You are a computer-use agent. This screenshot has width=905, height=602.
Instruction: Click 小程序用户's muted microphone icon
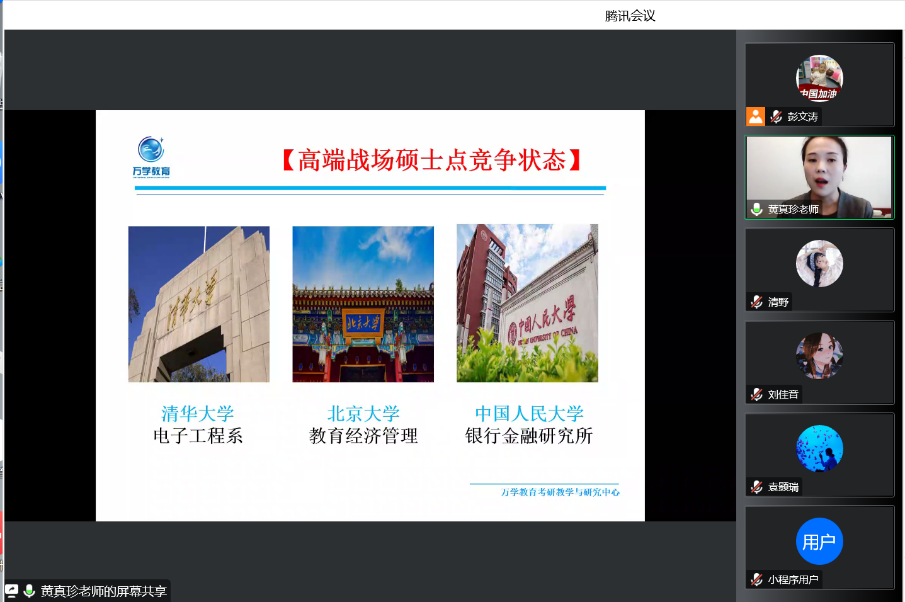point(756,579)
